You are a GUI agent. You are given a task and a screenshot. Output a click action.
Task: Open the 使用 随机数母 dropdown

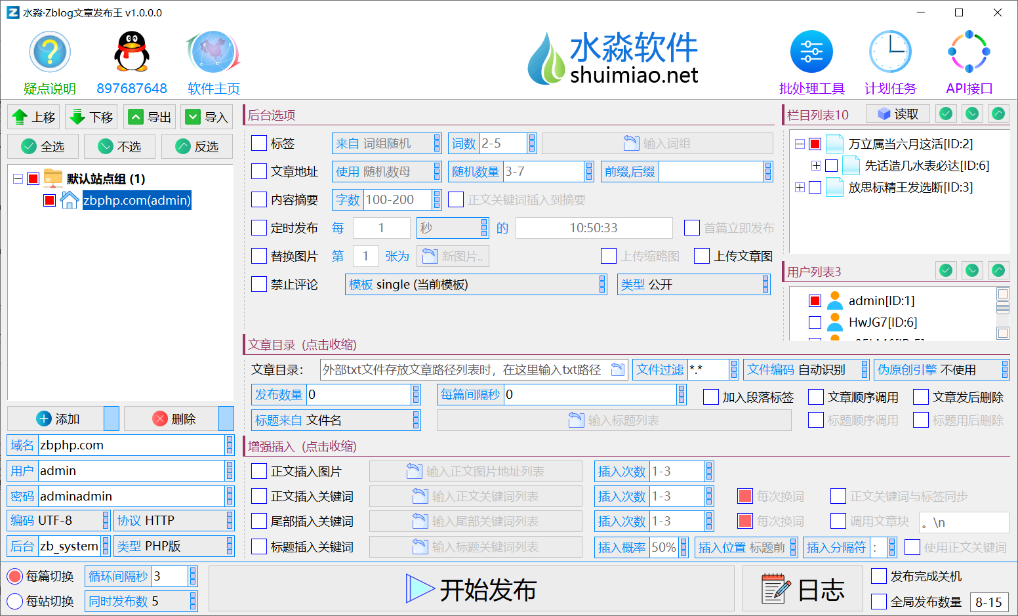(386, 172)
